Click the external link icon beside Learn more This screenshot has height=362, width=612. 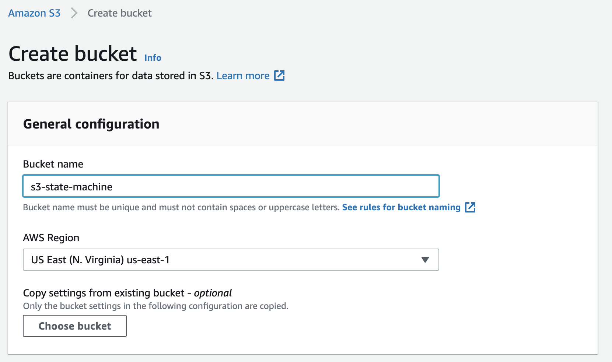280,75
